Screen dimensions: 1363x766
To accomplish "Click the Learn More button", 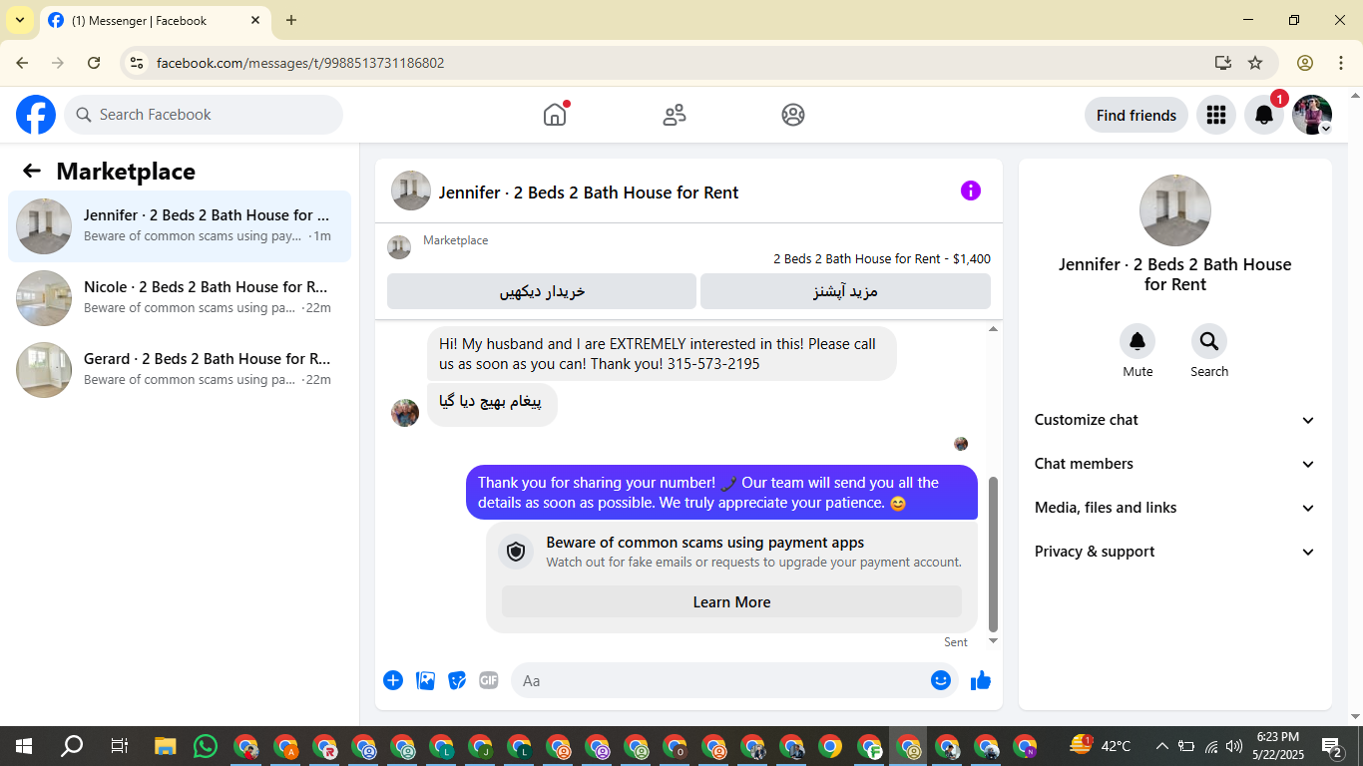I will (731, 602).
